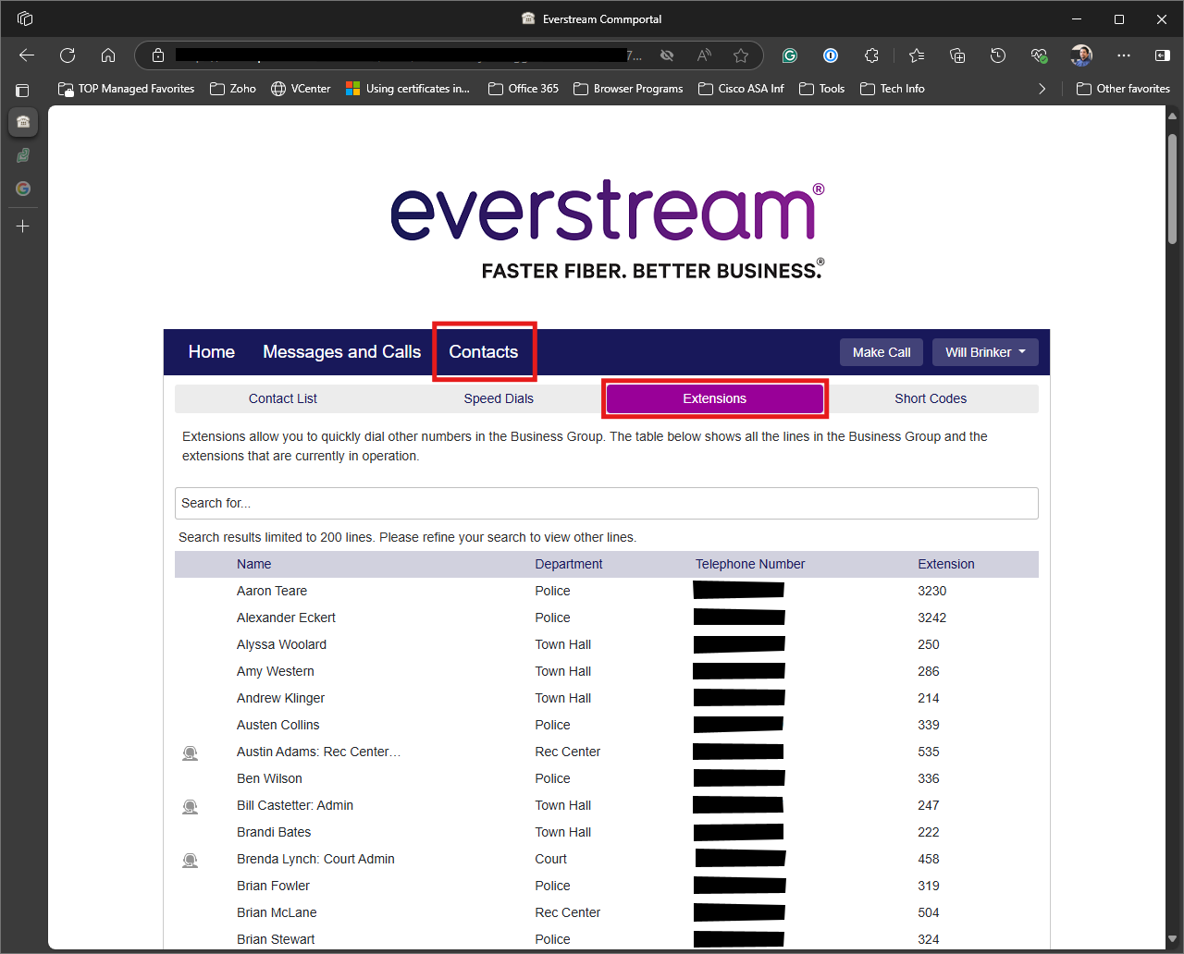Switch to Google tab in sidebar
The image size is (1184, 954).
[23, 189]
